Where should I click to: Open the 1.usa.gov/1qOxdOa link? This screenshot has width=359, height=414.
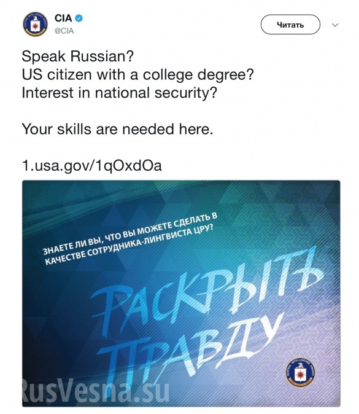click(x=92, y=166)
